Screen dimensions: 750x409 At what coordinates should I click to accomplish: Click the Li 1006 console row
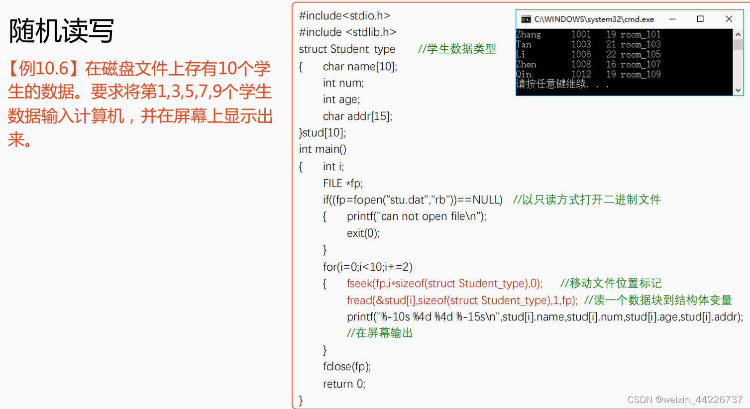pyautogui.click(x=588, y=54)
